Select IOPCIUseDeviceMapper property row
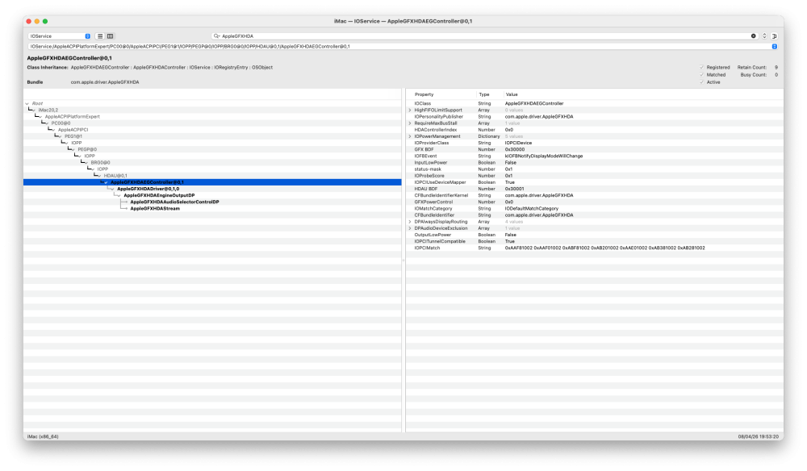 (595, 182)
